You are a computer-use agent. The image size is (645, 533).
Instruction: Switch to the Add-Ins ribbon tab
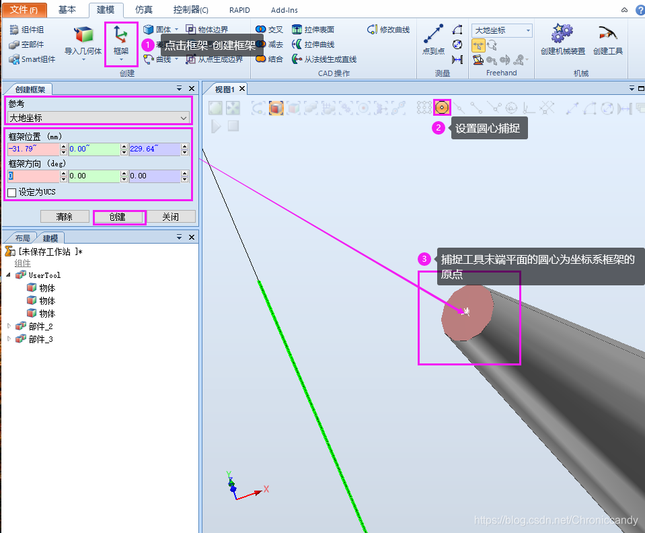coord(284,10)
